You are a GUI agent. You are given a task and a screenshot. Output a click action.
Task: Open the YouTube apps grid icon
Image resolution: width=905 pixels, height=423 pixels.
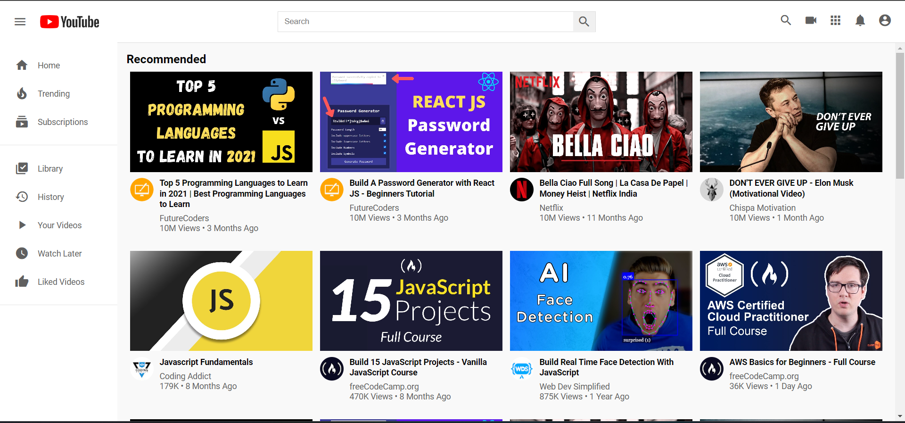click(836, 20)
